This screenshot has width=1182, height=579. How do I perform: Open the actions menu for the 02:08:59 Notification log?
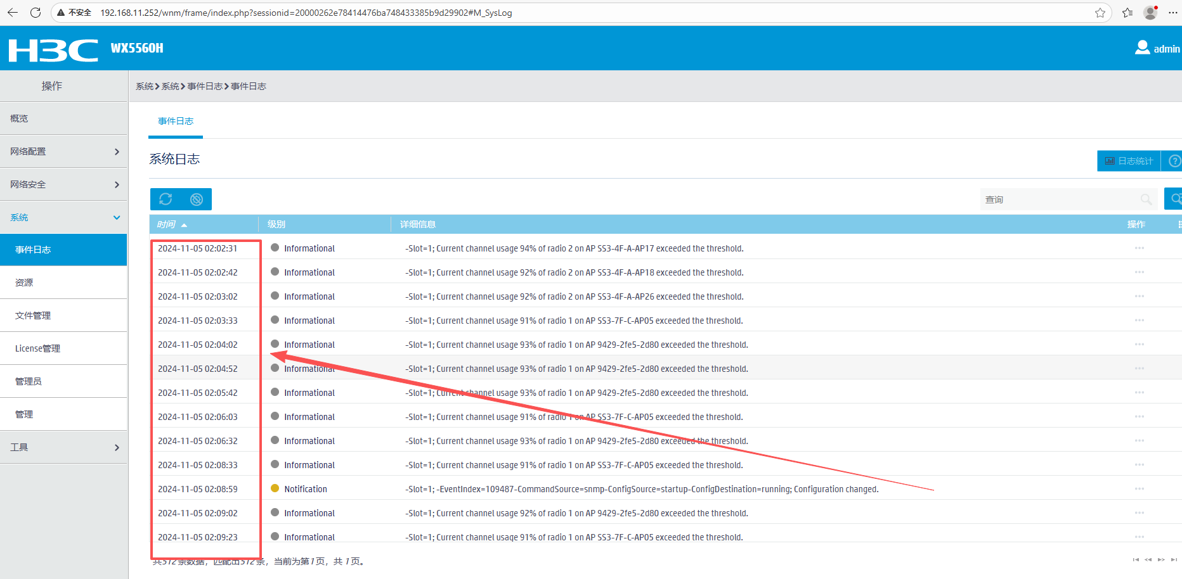[1140, 488]
